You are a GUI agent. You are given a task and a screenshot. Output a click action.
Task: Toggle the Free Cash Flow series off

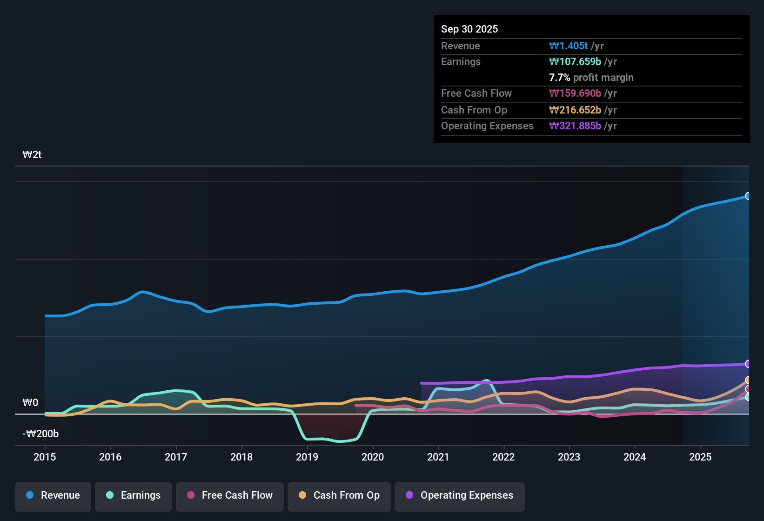coord(229,495)
